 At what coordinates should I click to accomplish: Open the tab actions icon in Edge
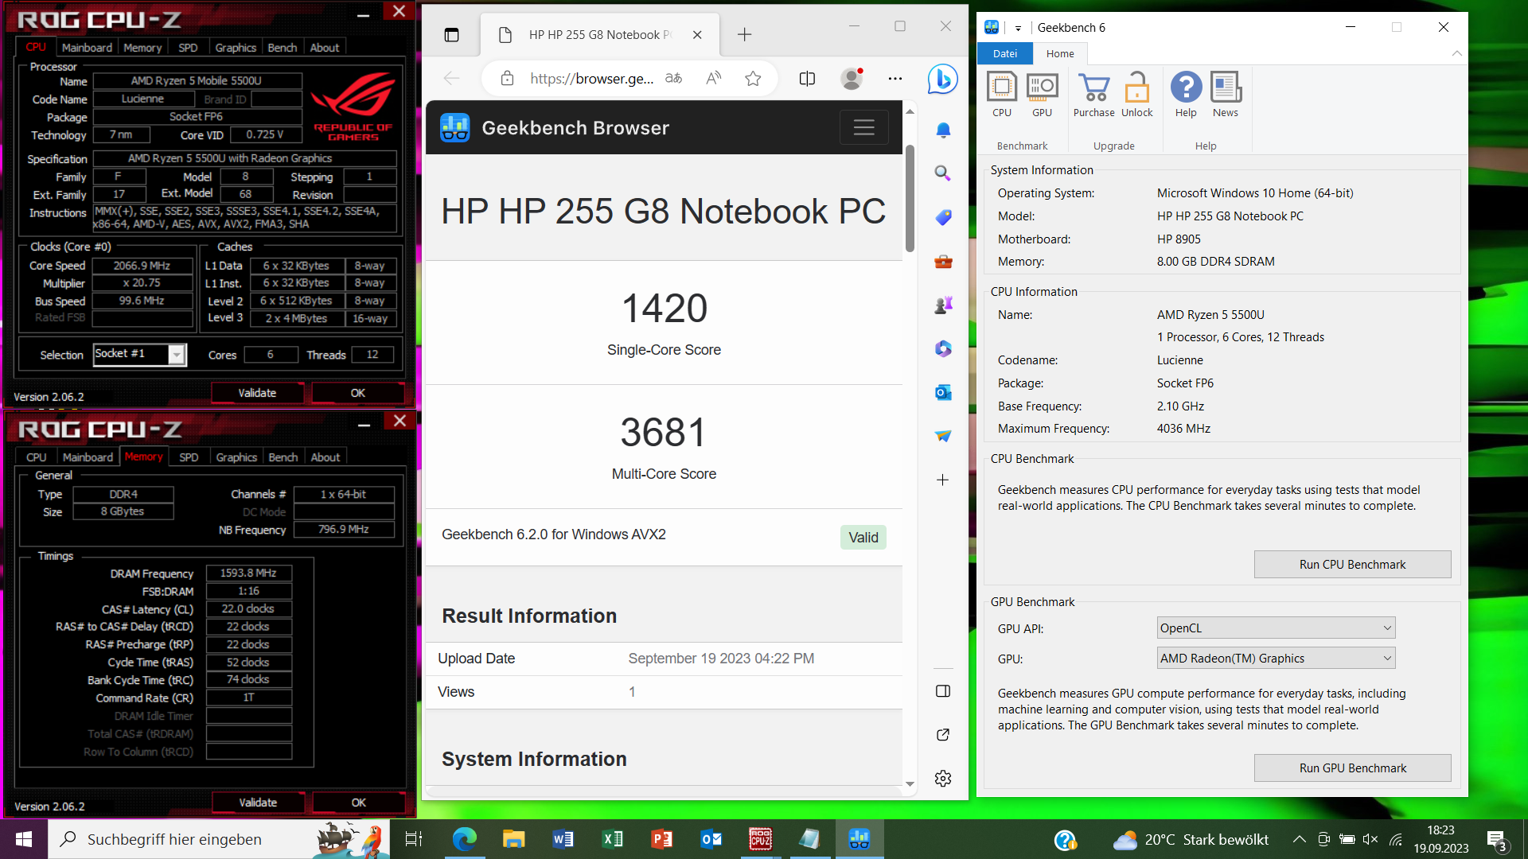[x=451, y=34]
